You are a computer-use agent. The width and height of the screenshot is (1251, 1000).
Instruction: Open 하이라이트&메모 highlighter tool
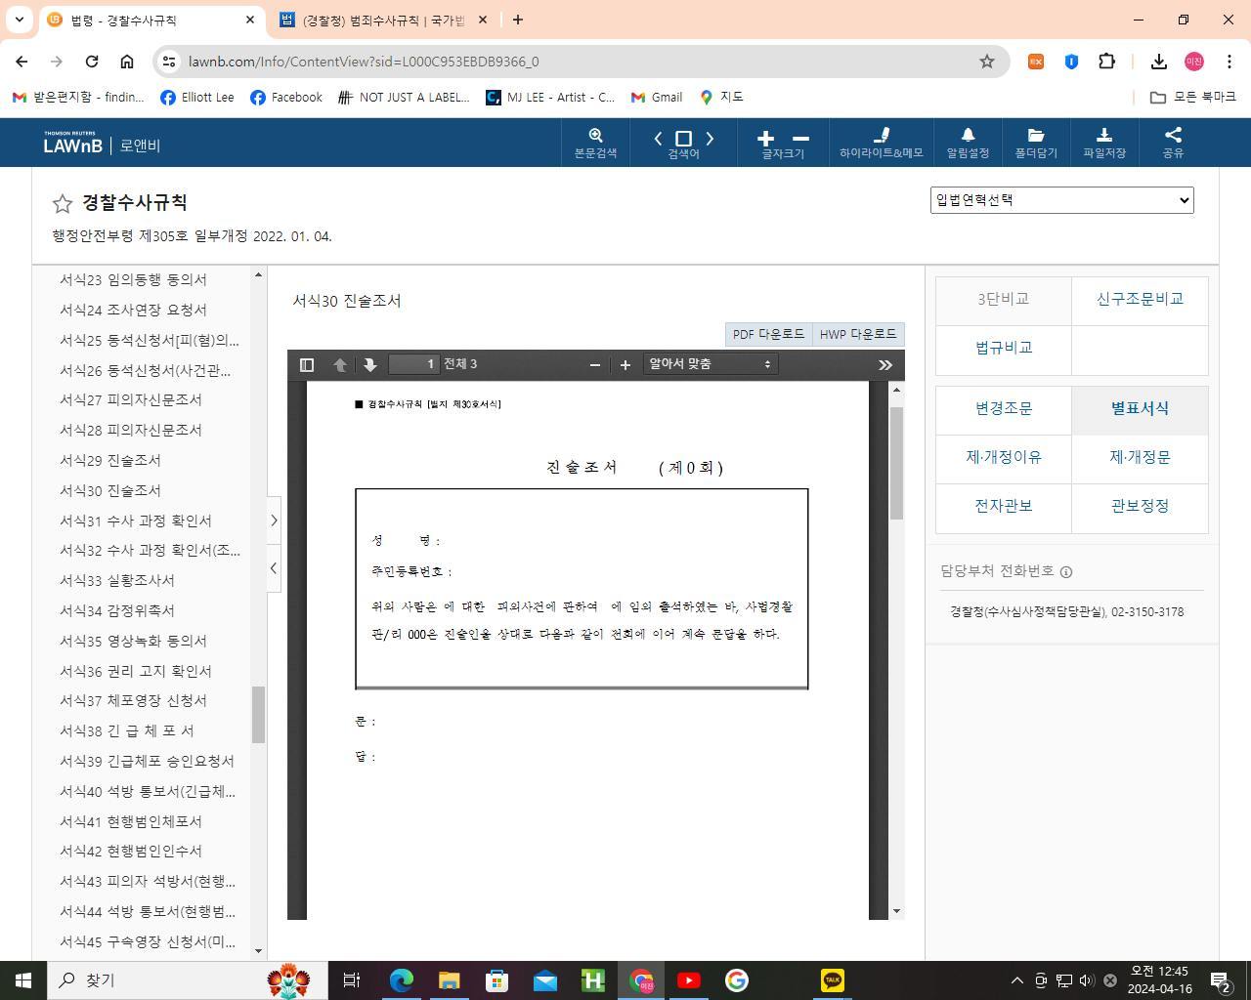[x=881, y=143]
